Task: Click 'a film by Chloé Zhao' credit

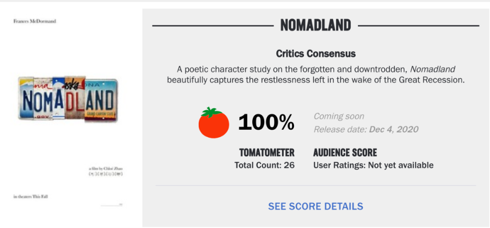Action: click(106, 169)
